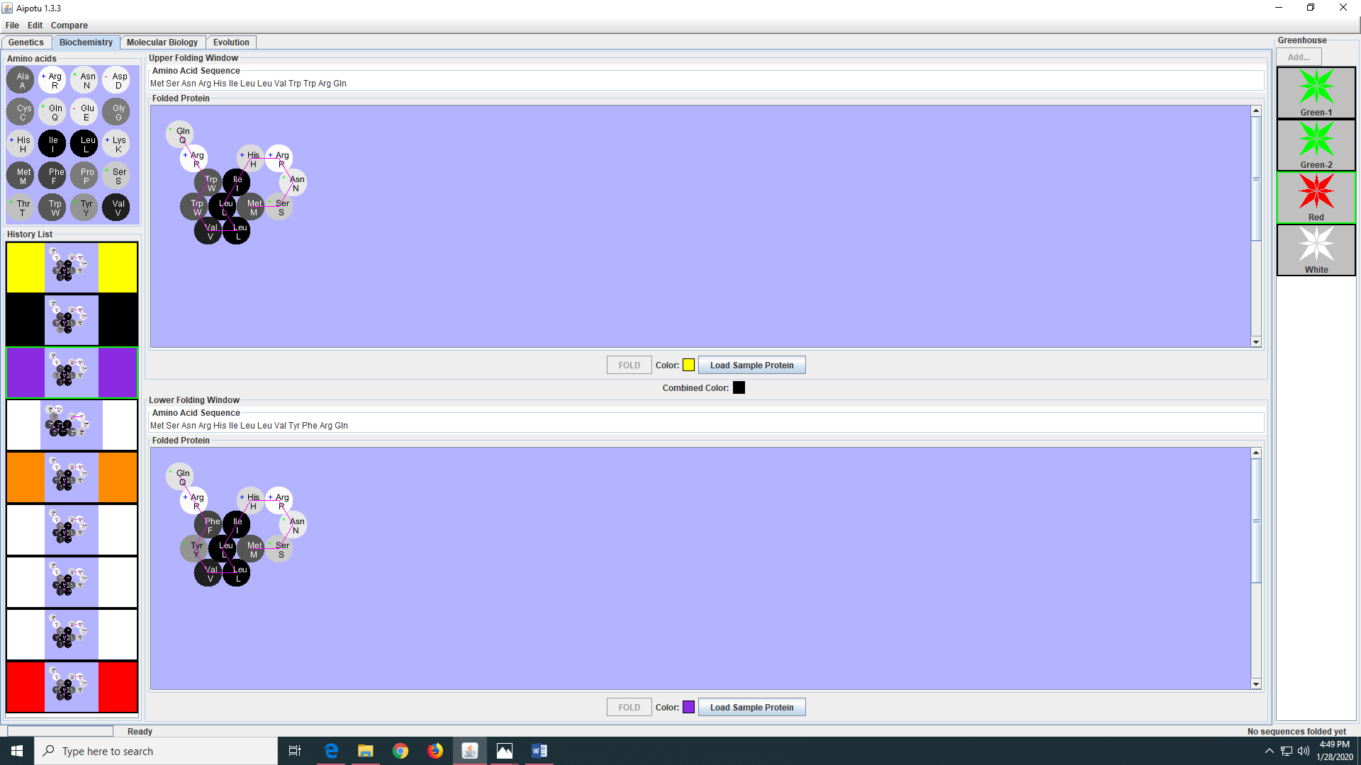
Task: Select the Green-1 flower in Greenhouse
Action: [1316, 93]
